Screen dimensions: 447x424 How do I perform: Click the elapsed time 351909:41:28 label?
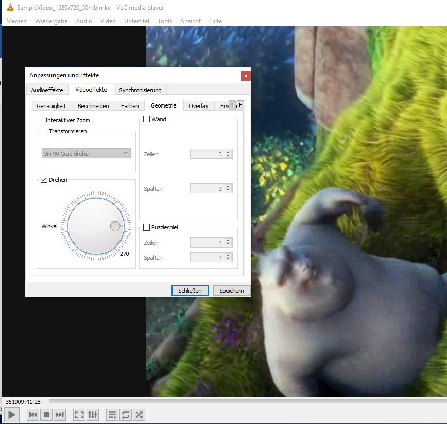[x=23, y=402]
